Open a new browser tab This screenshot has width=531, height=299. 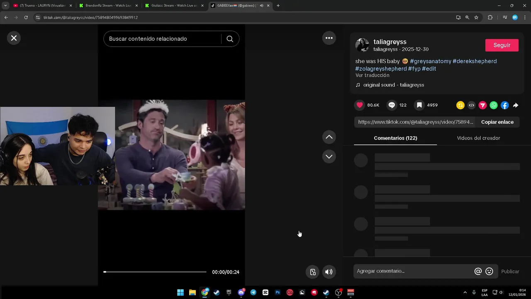(278, 5)
